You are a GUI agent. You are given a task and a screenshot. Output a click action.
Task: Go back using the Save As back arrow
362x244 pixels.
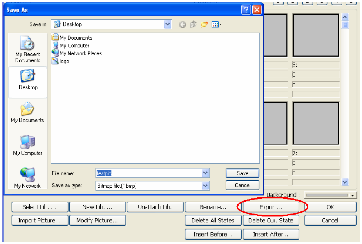[x=182, y=24]
